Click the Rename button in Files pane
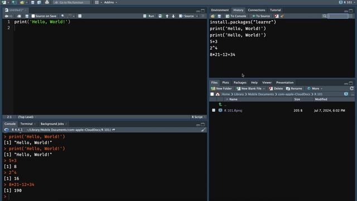 294,88
